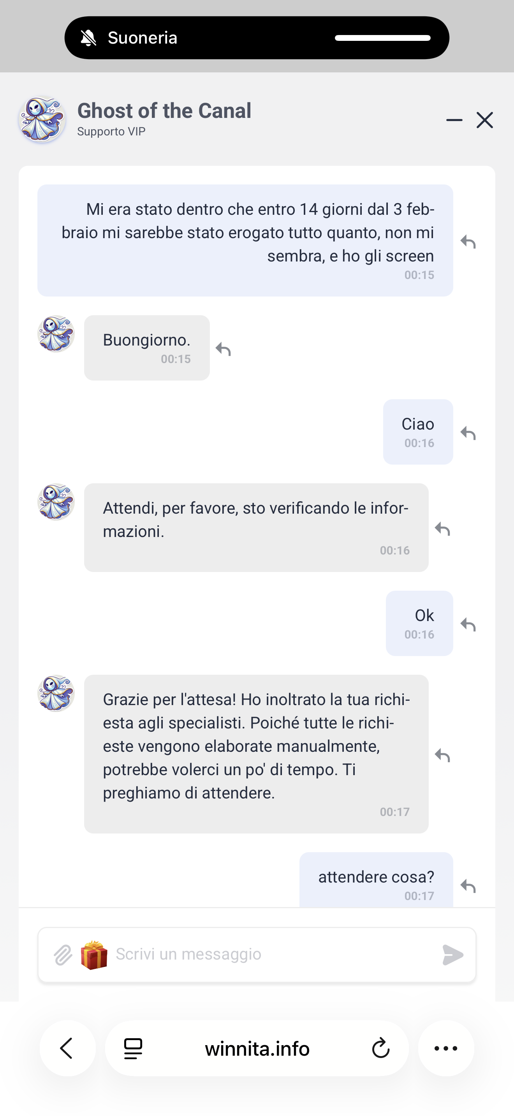This screenshot has width=514, height=1116.
Task: Open the browser three-dot more menu
Action: pos(445,1048)
